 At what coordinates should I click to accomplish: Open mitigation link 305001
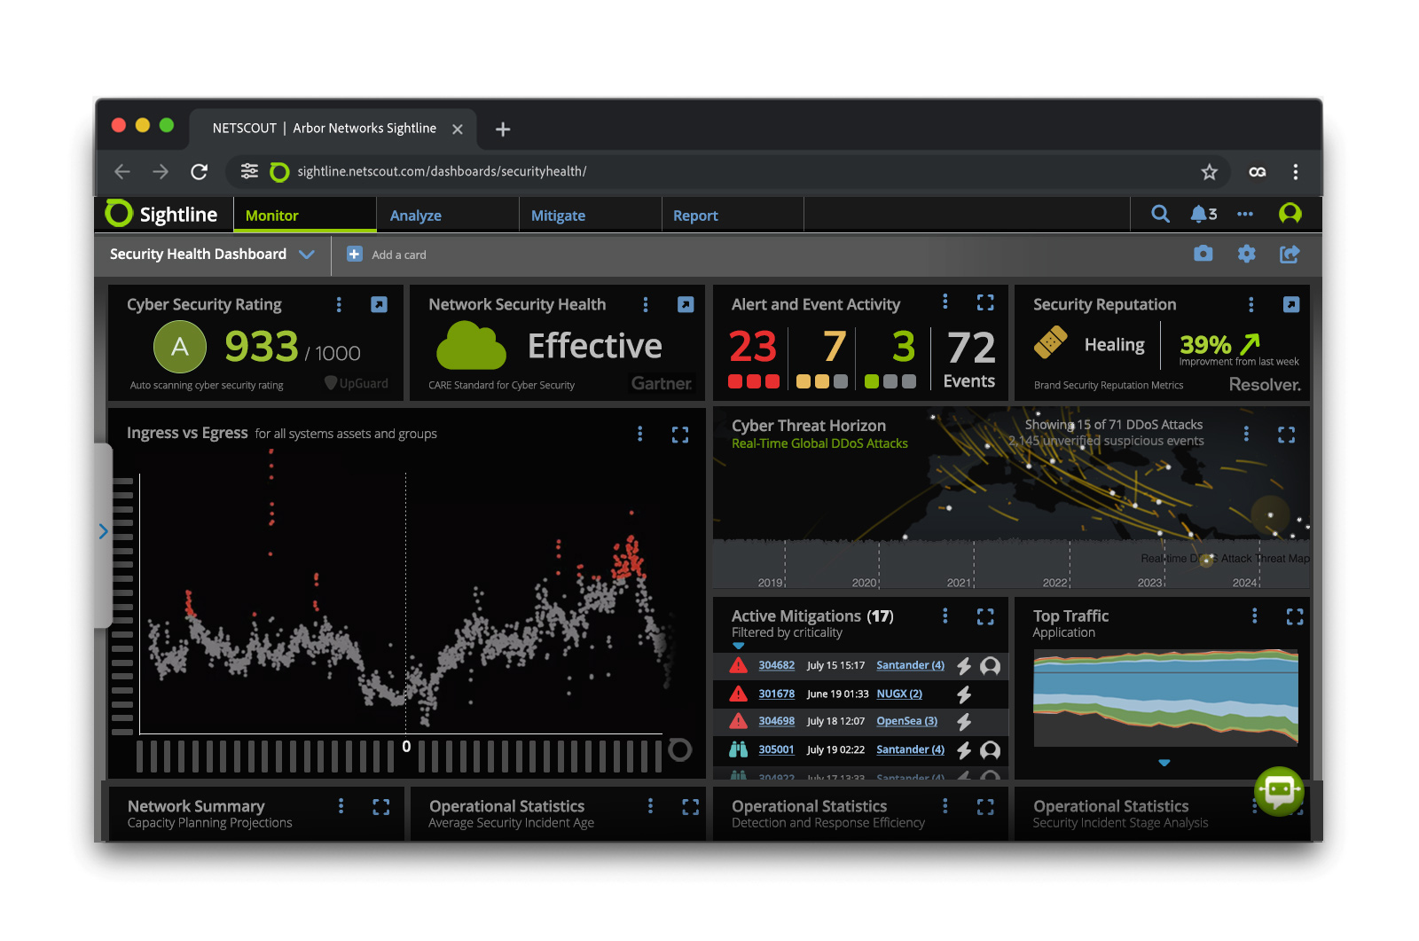(x=777, y=749)
